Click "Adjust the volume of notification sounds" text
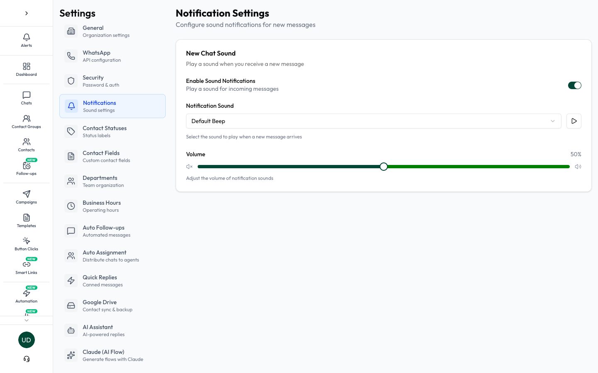This screenshot has height=373, width=598. click(x=230, y=178)
